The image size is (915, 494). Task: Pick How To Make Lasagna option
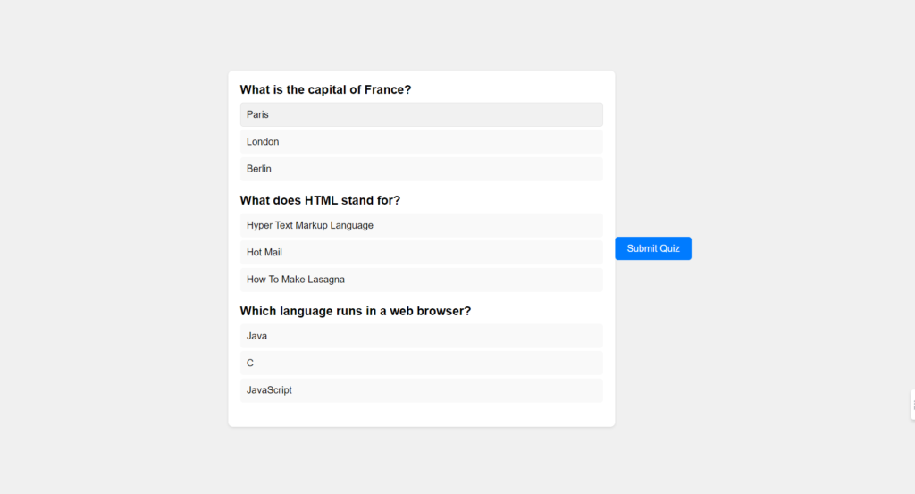(x=422, y=280)
